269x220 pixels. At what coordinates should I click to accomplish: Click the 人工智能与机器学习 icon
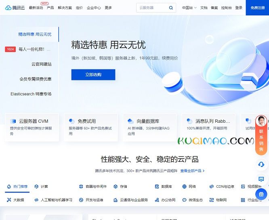click(36, 200)
